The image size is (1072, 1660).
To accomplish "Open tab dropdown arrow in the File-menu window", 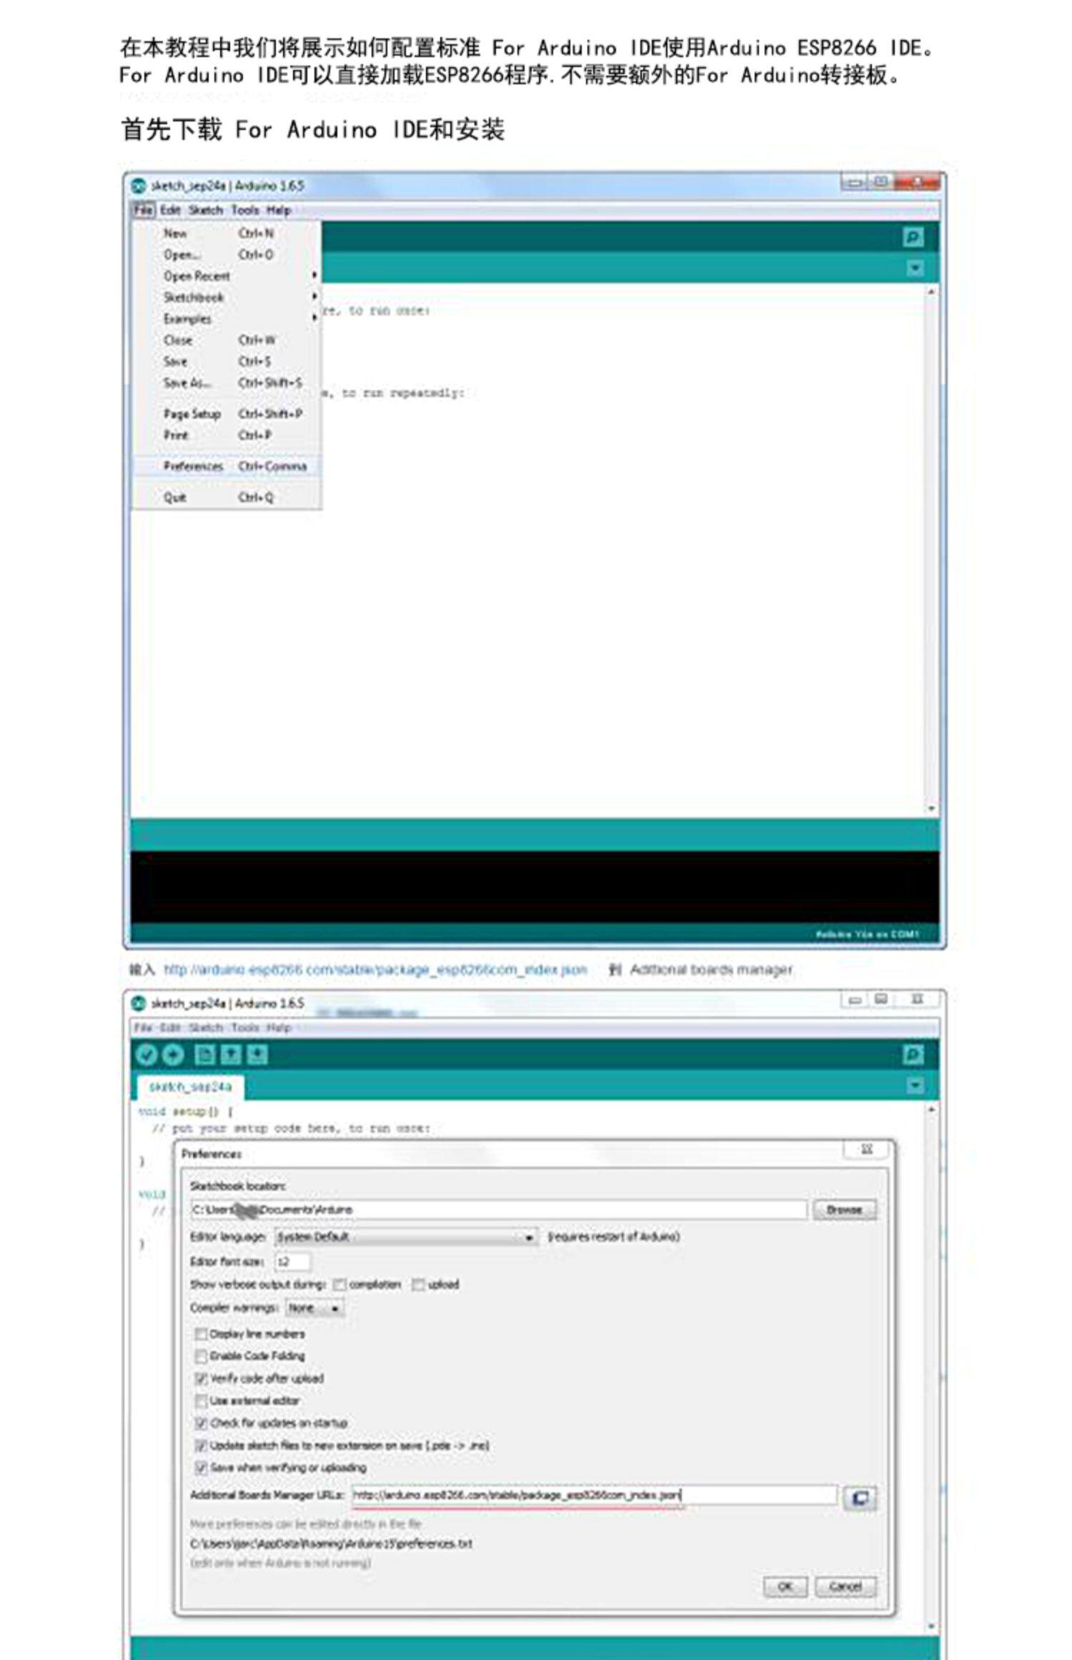I will pyautogui.click(x=915, y=268).
